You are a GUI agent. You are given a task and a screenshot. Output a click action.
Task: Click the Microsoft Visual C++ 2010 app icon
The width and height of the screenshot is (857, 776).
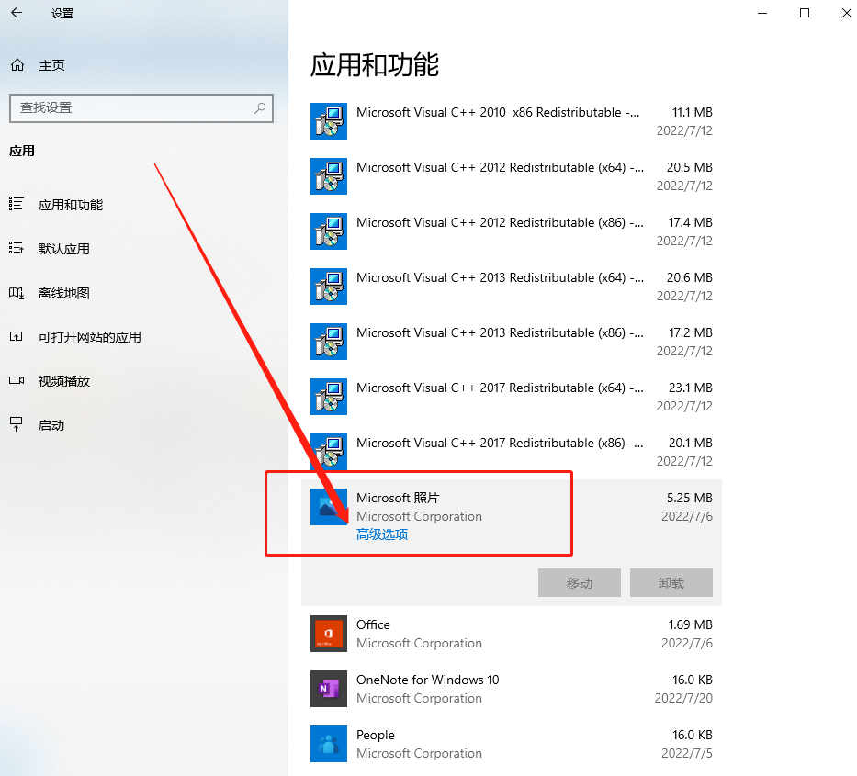(329, 120)
